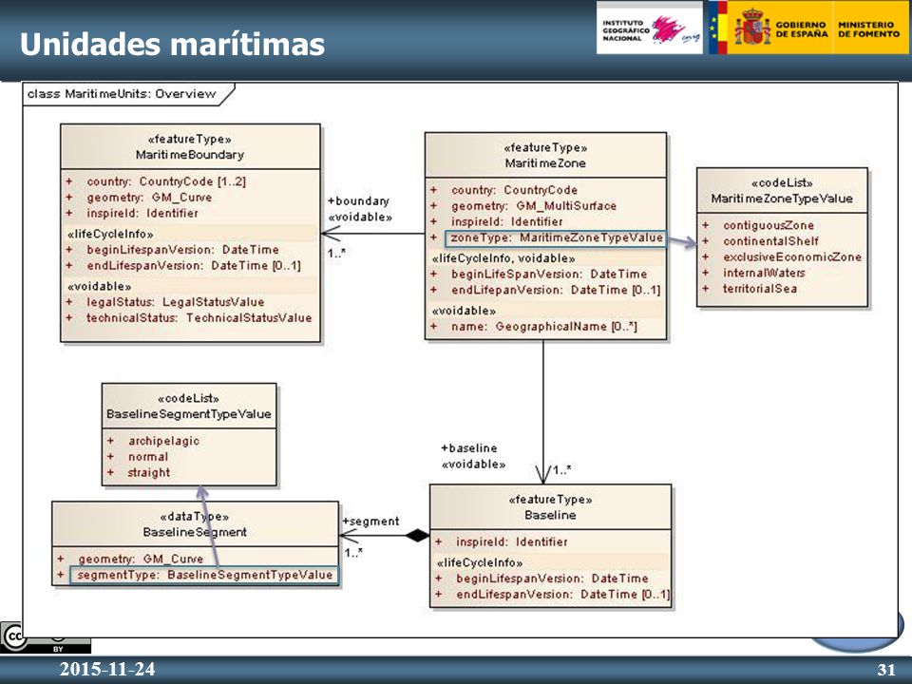The height and width of the screenshot is (684, 912).
Task: Click attribute country: CountryCode [1..2]
Action: pyautogui.click(x=166, y=181)
